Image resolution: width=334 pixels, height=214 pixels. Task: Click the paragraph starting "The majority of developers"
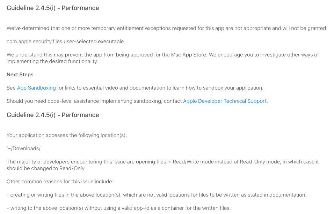pos(162,165)
